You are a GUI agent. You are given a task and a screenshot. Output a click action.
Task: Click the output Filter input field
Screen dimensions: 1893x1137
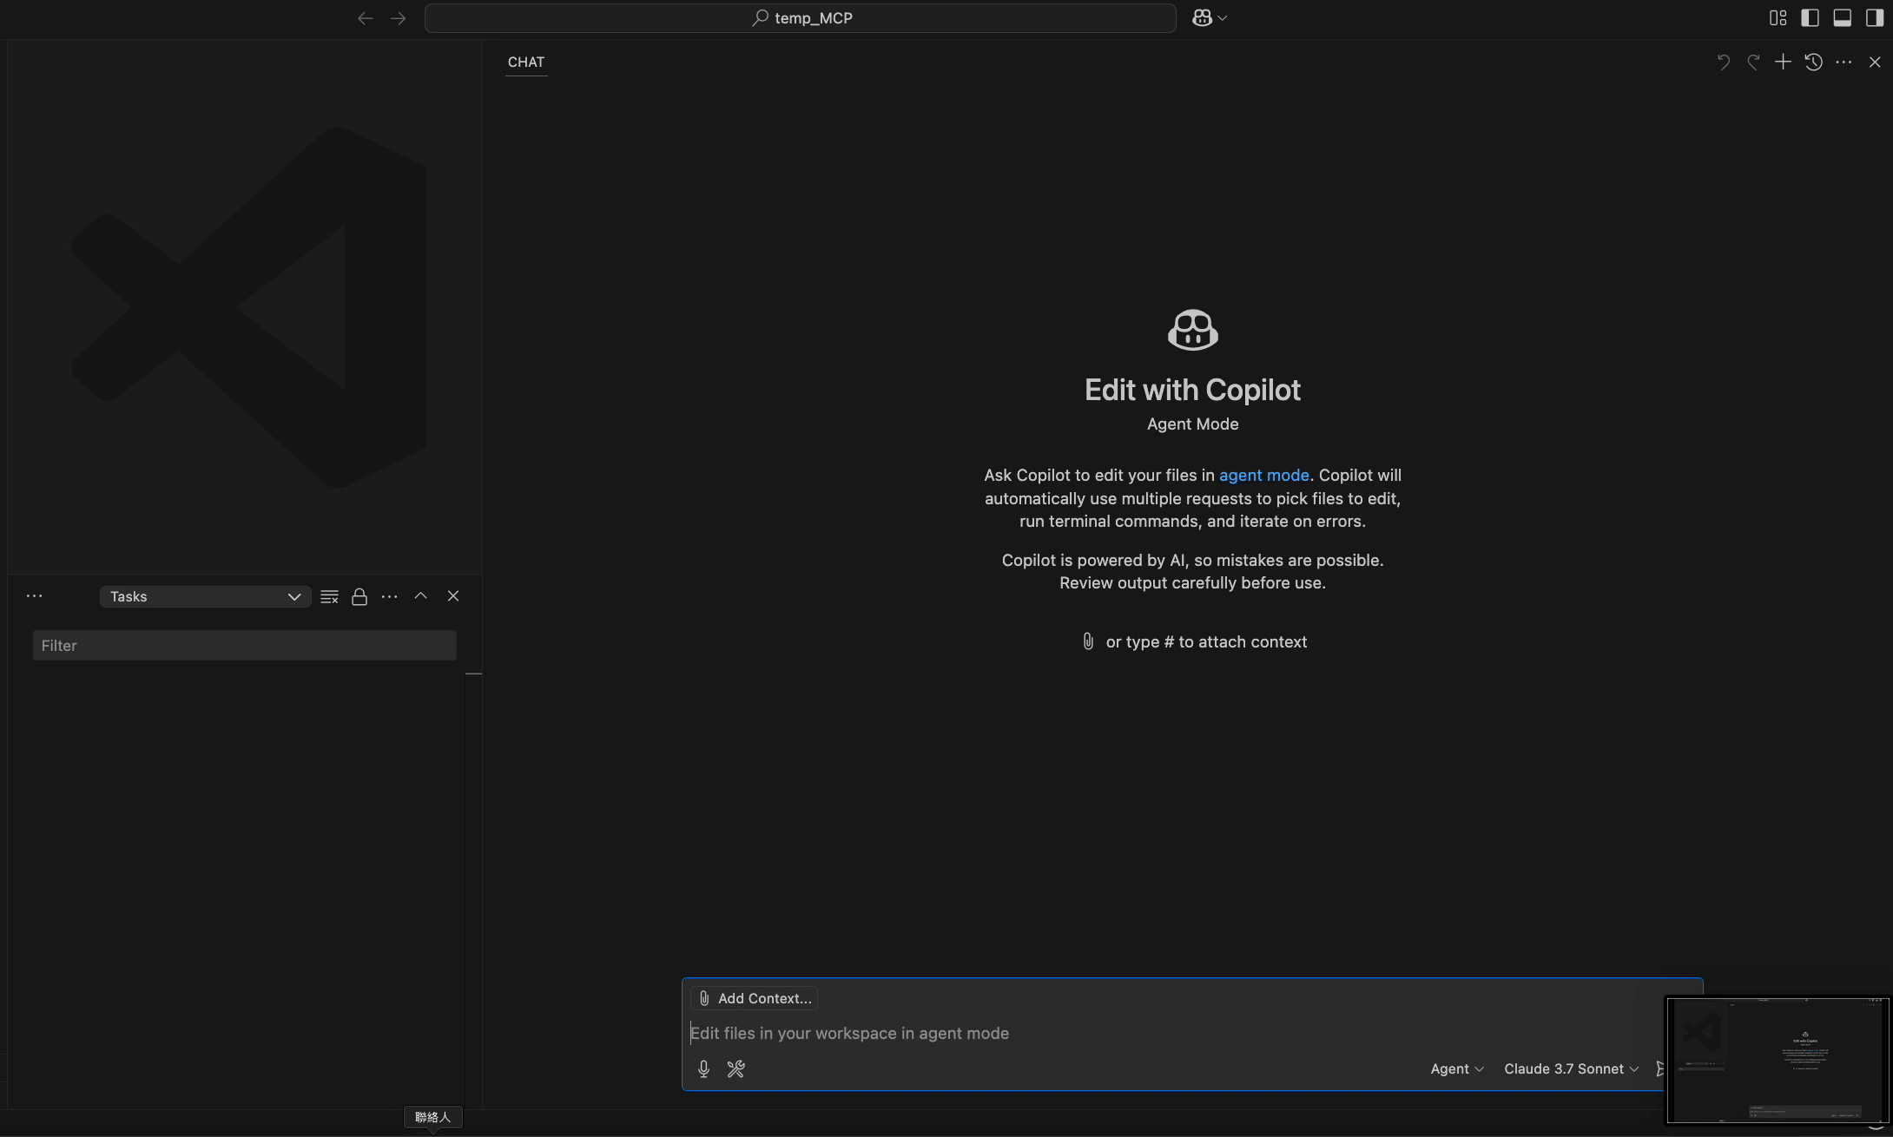[x=244, y=645]
